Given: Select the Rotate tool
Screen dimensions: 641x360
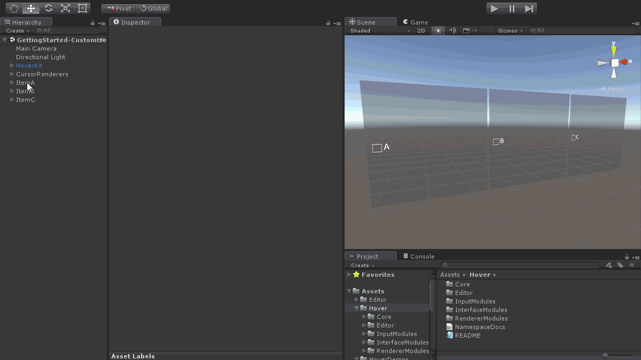Looking at the screenshot, I should 48,9.
